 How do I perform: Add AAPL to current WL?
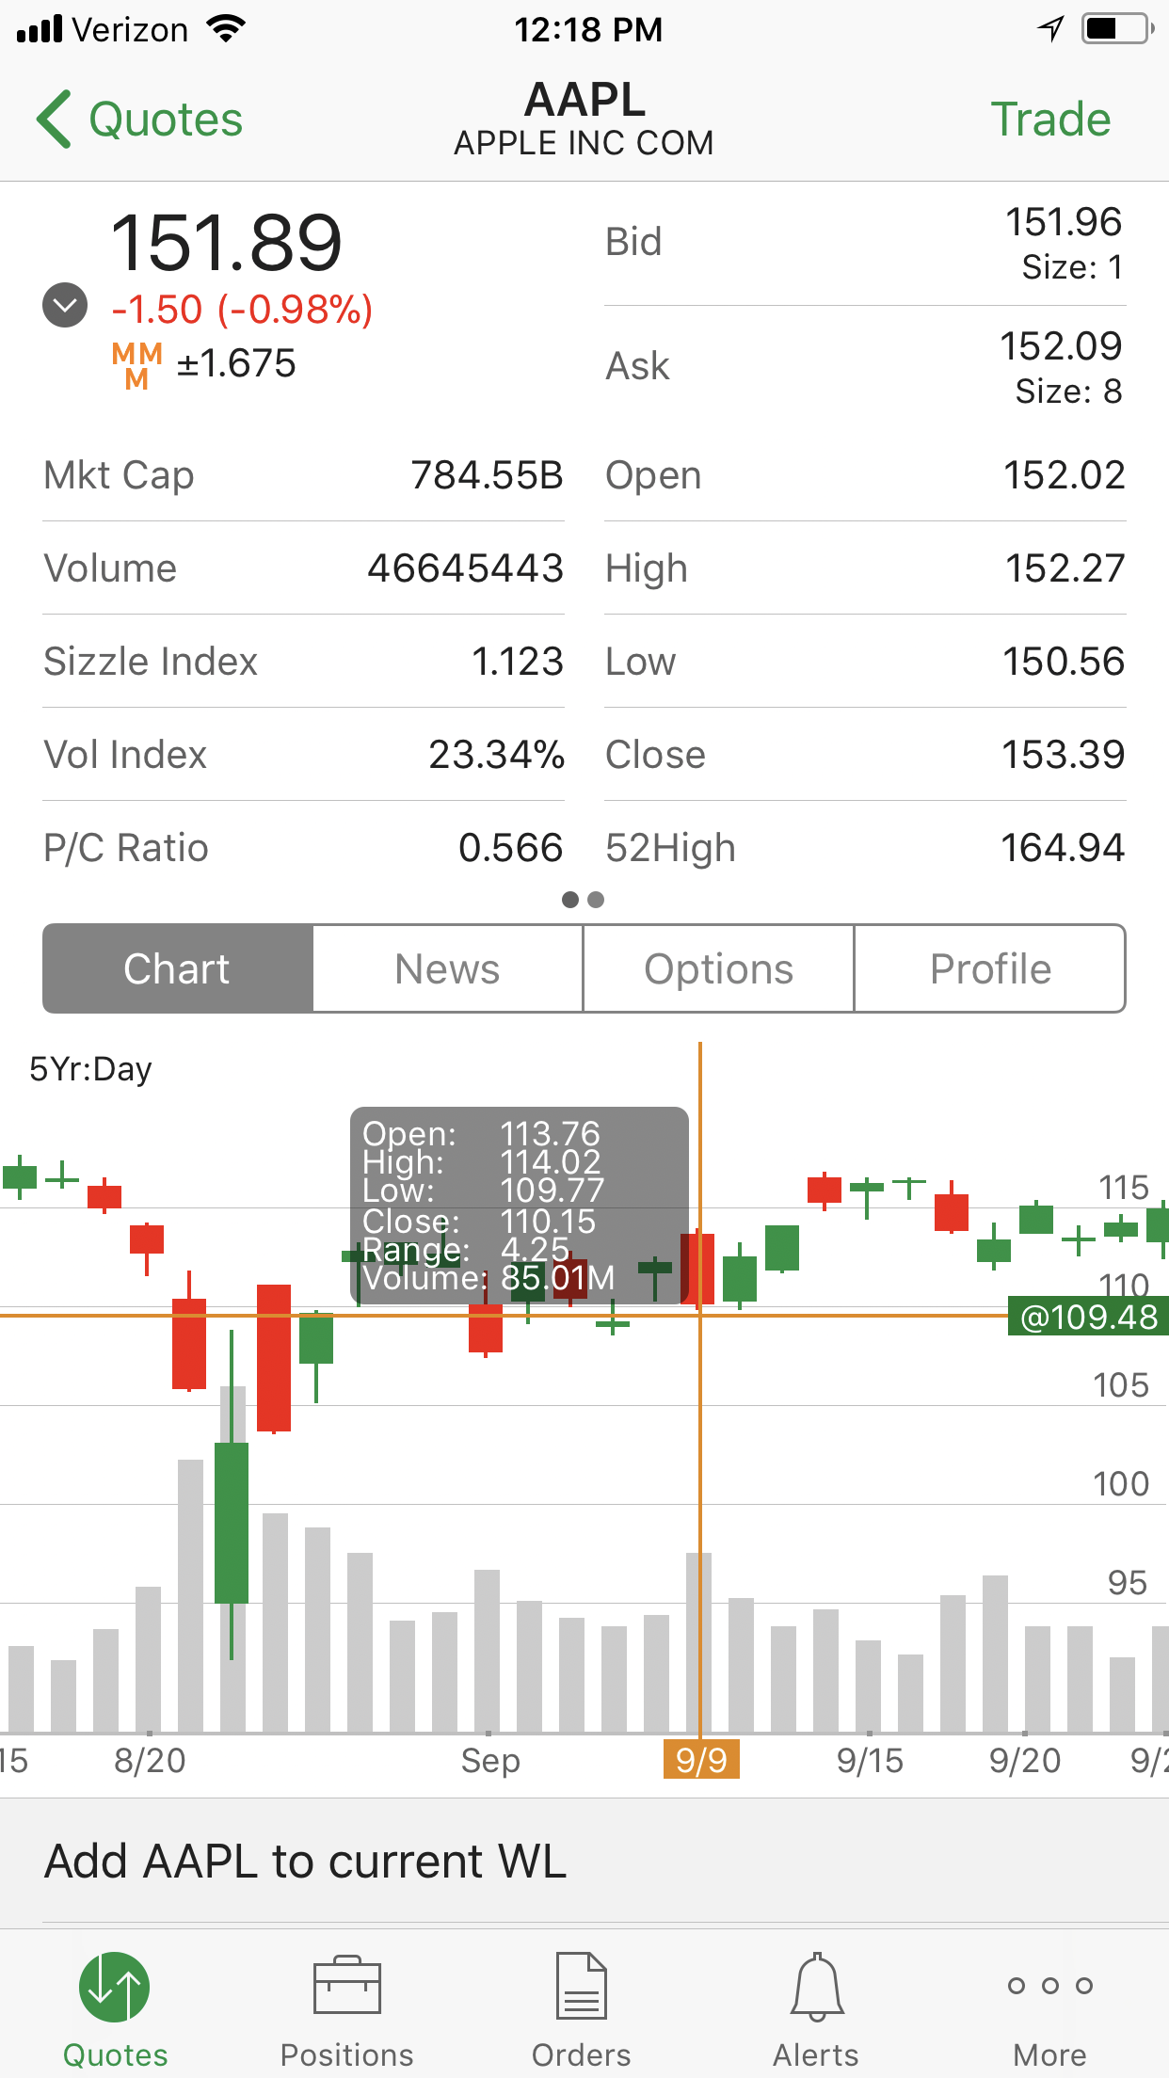pyautogui.click(x=584, y=1862)
